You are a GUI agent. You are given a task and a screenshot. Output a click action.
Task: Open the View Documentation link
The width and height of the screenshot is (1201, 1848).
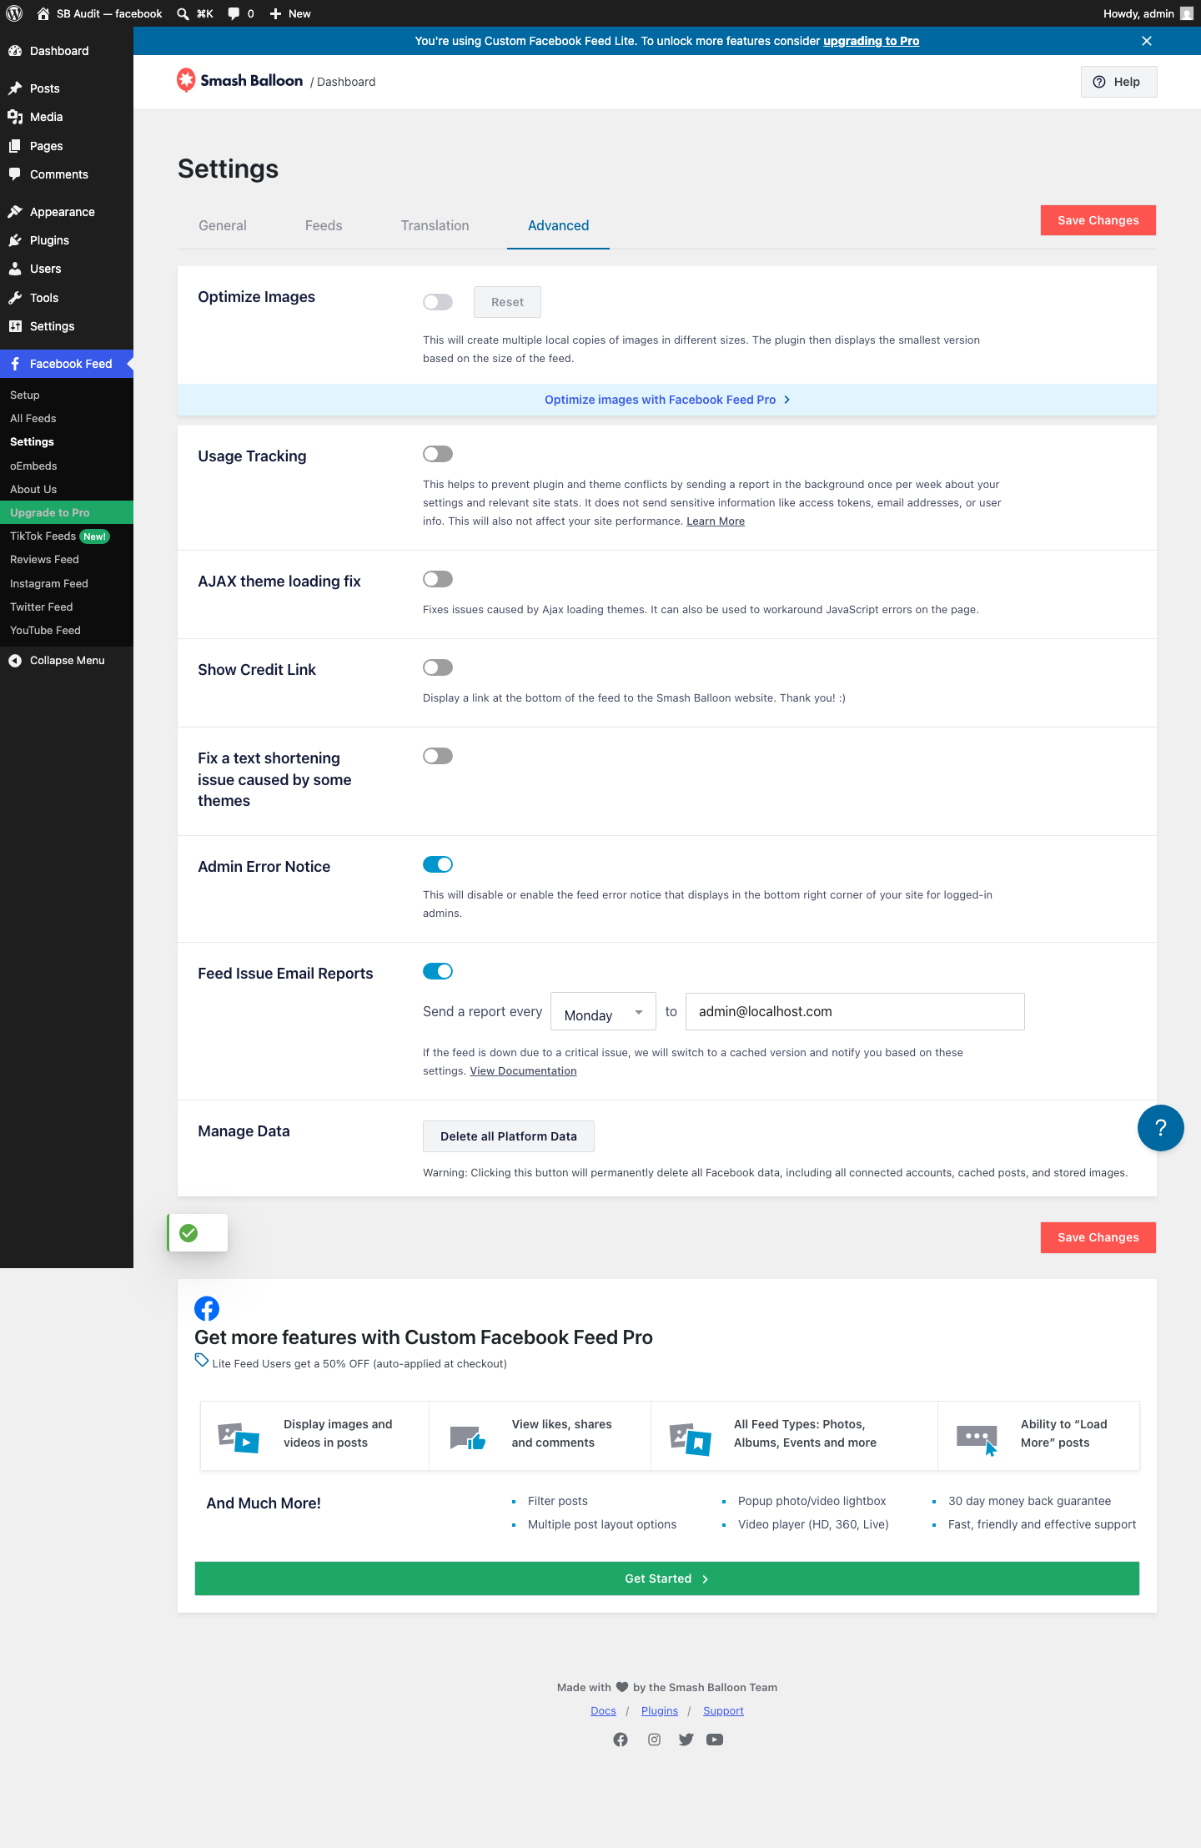(x=523, y=1070)
